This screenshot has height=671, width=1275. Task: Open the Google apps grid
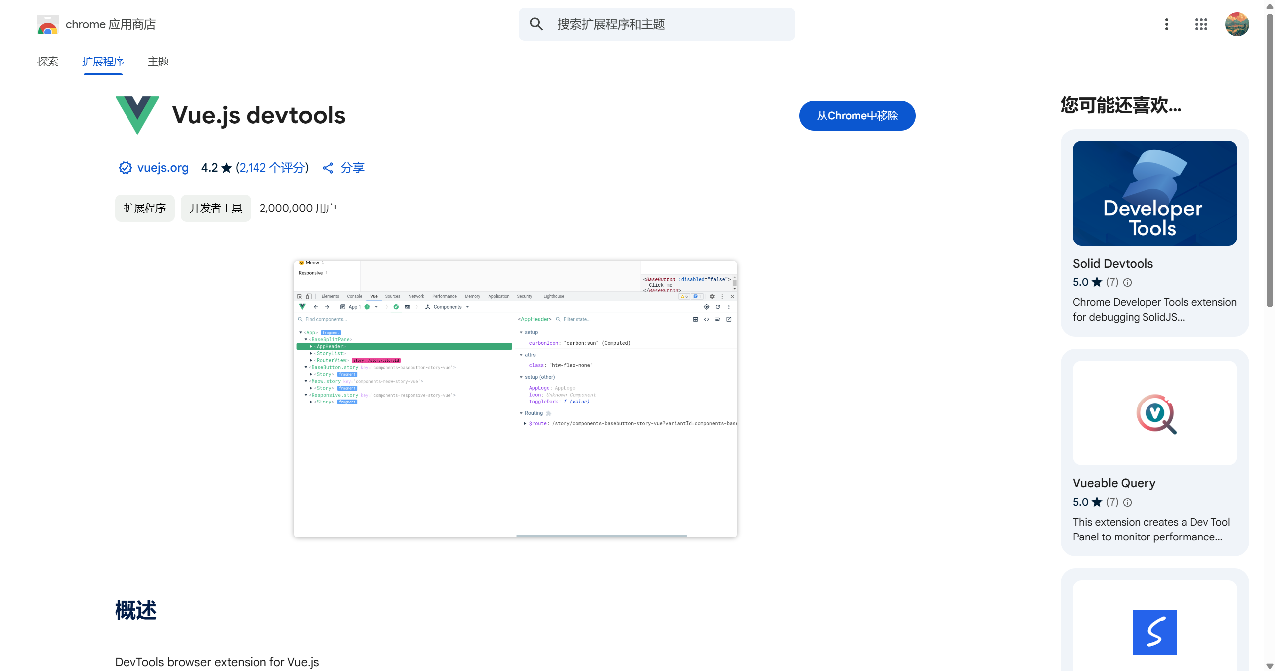pyautogui.click(x=1201, y=24)
